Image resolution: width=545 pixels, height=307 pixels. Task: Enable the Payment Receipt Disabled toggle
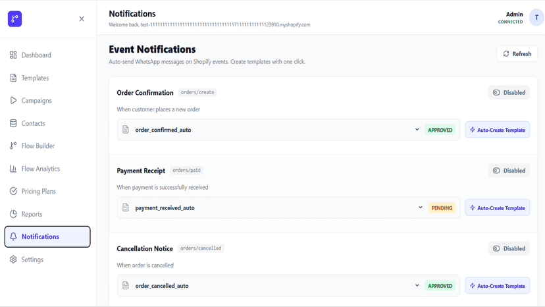509,171
